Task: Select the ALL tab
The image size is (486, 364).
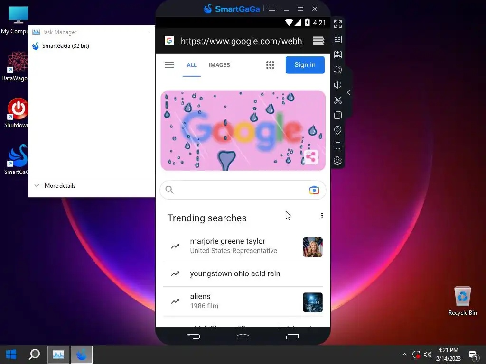Action: [x=192, y=65]
